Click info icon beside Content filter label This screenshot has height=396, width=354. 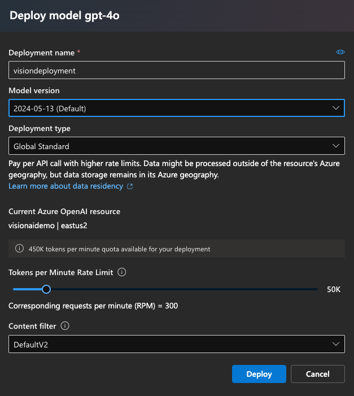tap(64, 326)
